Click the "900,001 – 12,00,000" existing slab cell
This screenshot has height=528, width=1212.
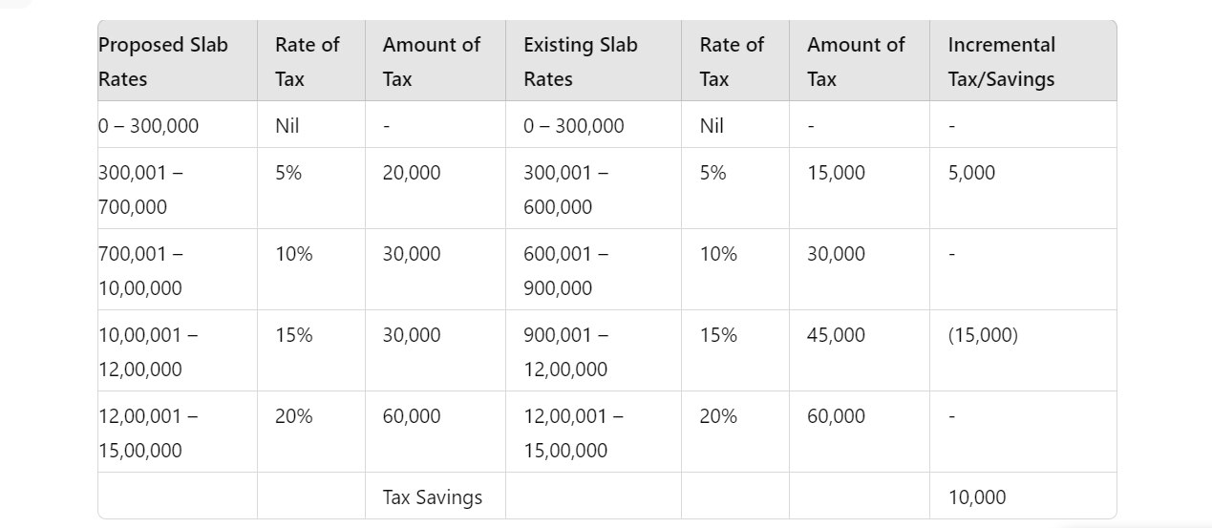coord(565,351)
